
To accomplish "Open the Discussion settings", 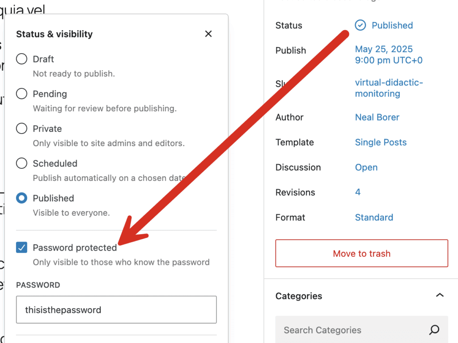I will pos(366,167).
